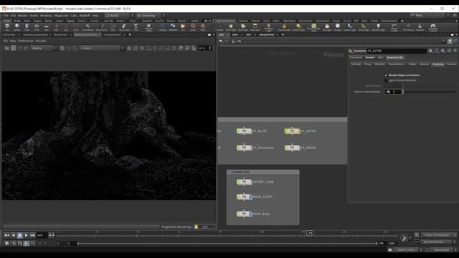Viewport: 459px width, 258px height.
Task: Toggle display flag on RNDR_Body node
Action: (250, 214)
